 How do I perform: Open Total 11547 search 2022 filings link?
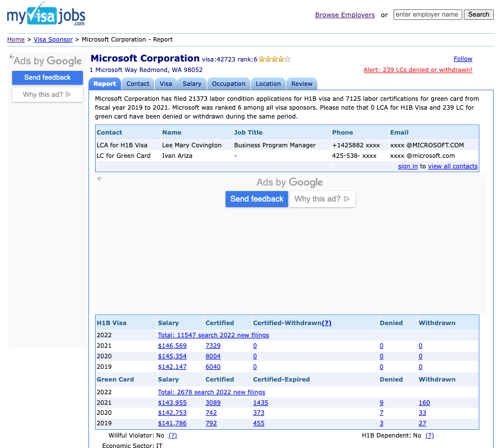[x=213, y=335]
